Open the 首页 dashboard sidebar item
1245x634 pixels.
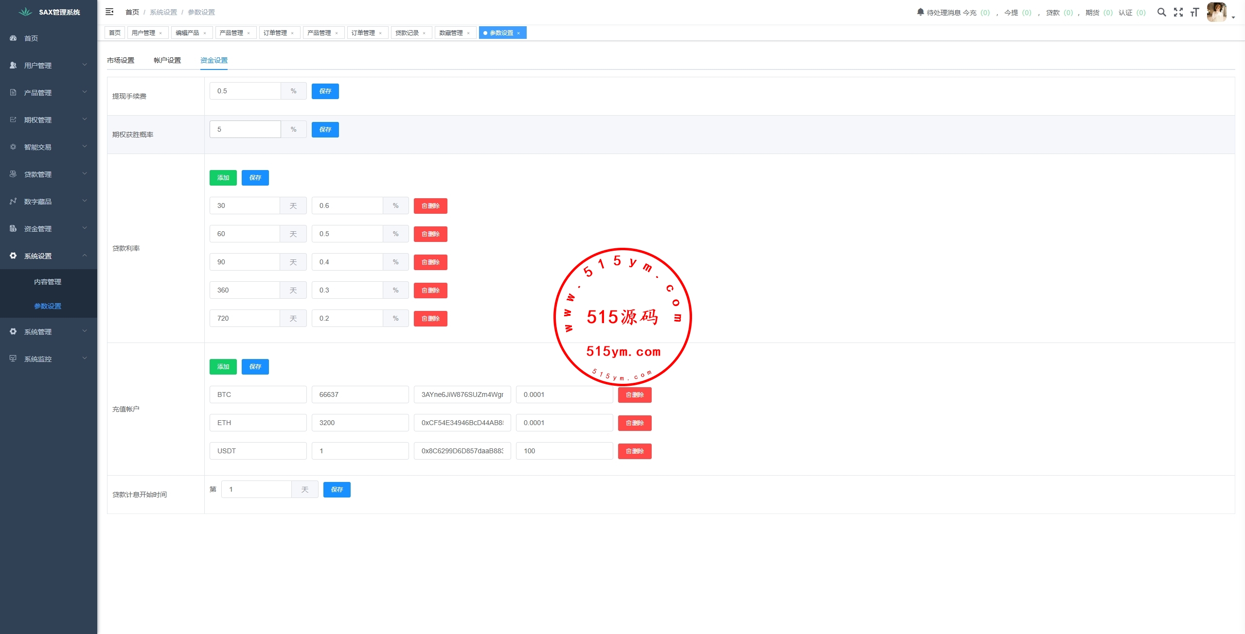(x=31, y=38)
